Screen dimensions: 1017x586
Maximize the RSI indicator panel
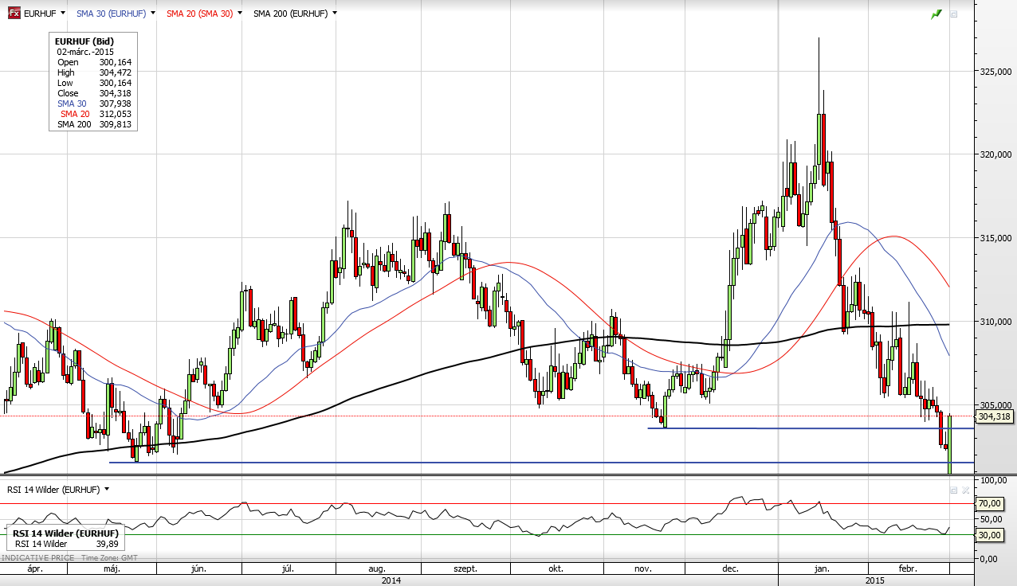[954, 490]
